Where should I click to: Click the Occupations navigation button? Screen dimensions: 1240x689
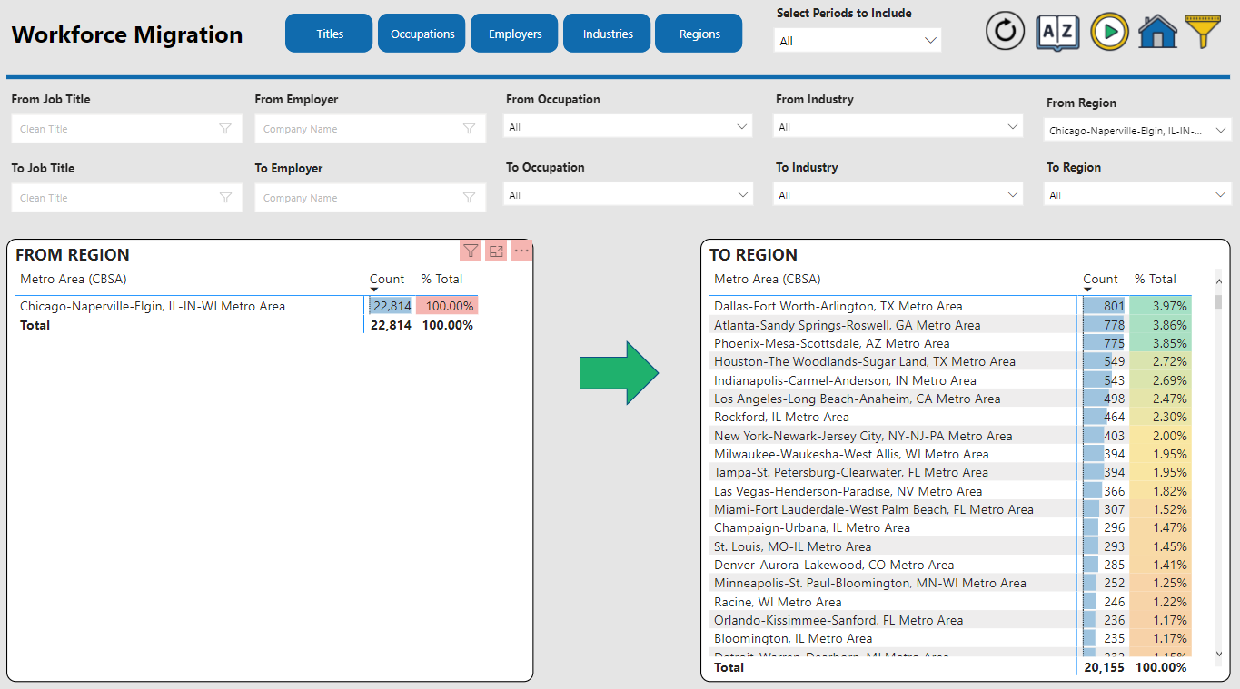pos(422,34)
